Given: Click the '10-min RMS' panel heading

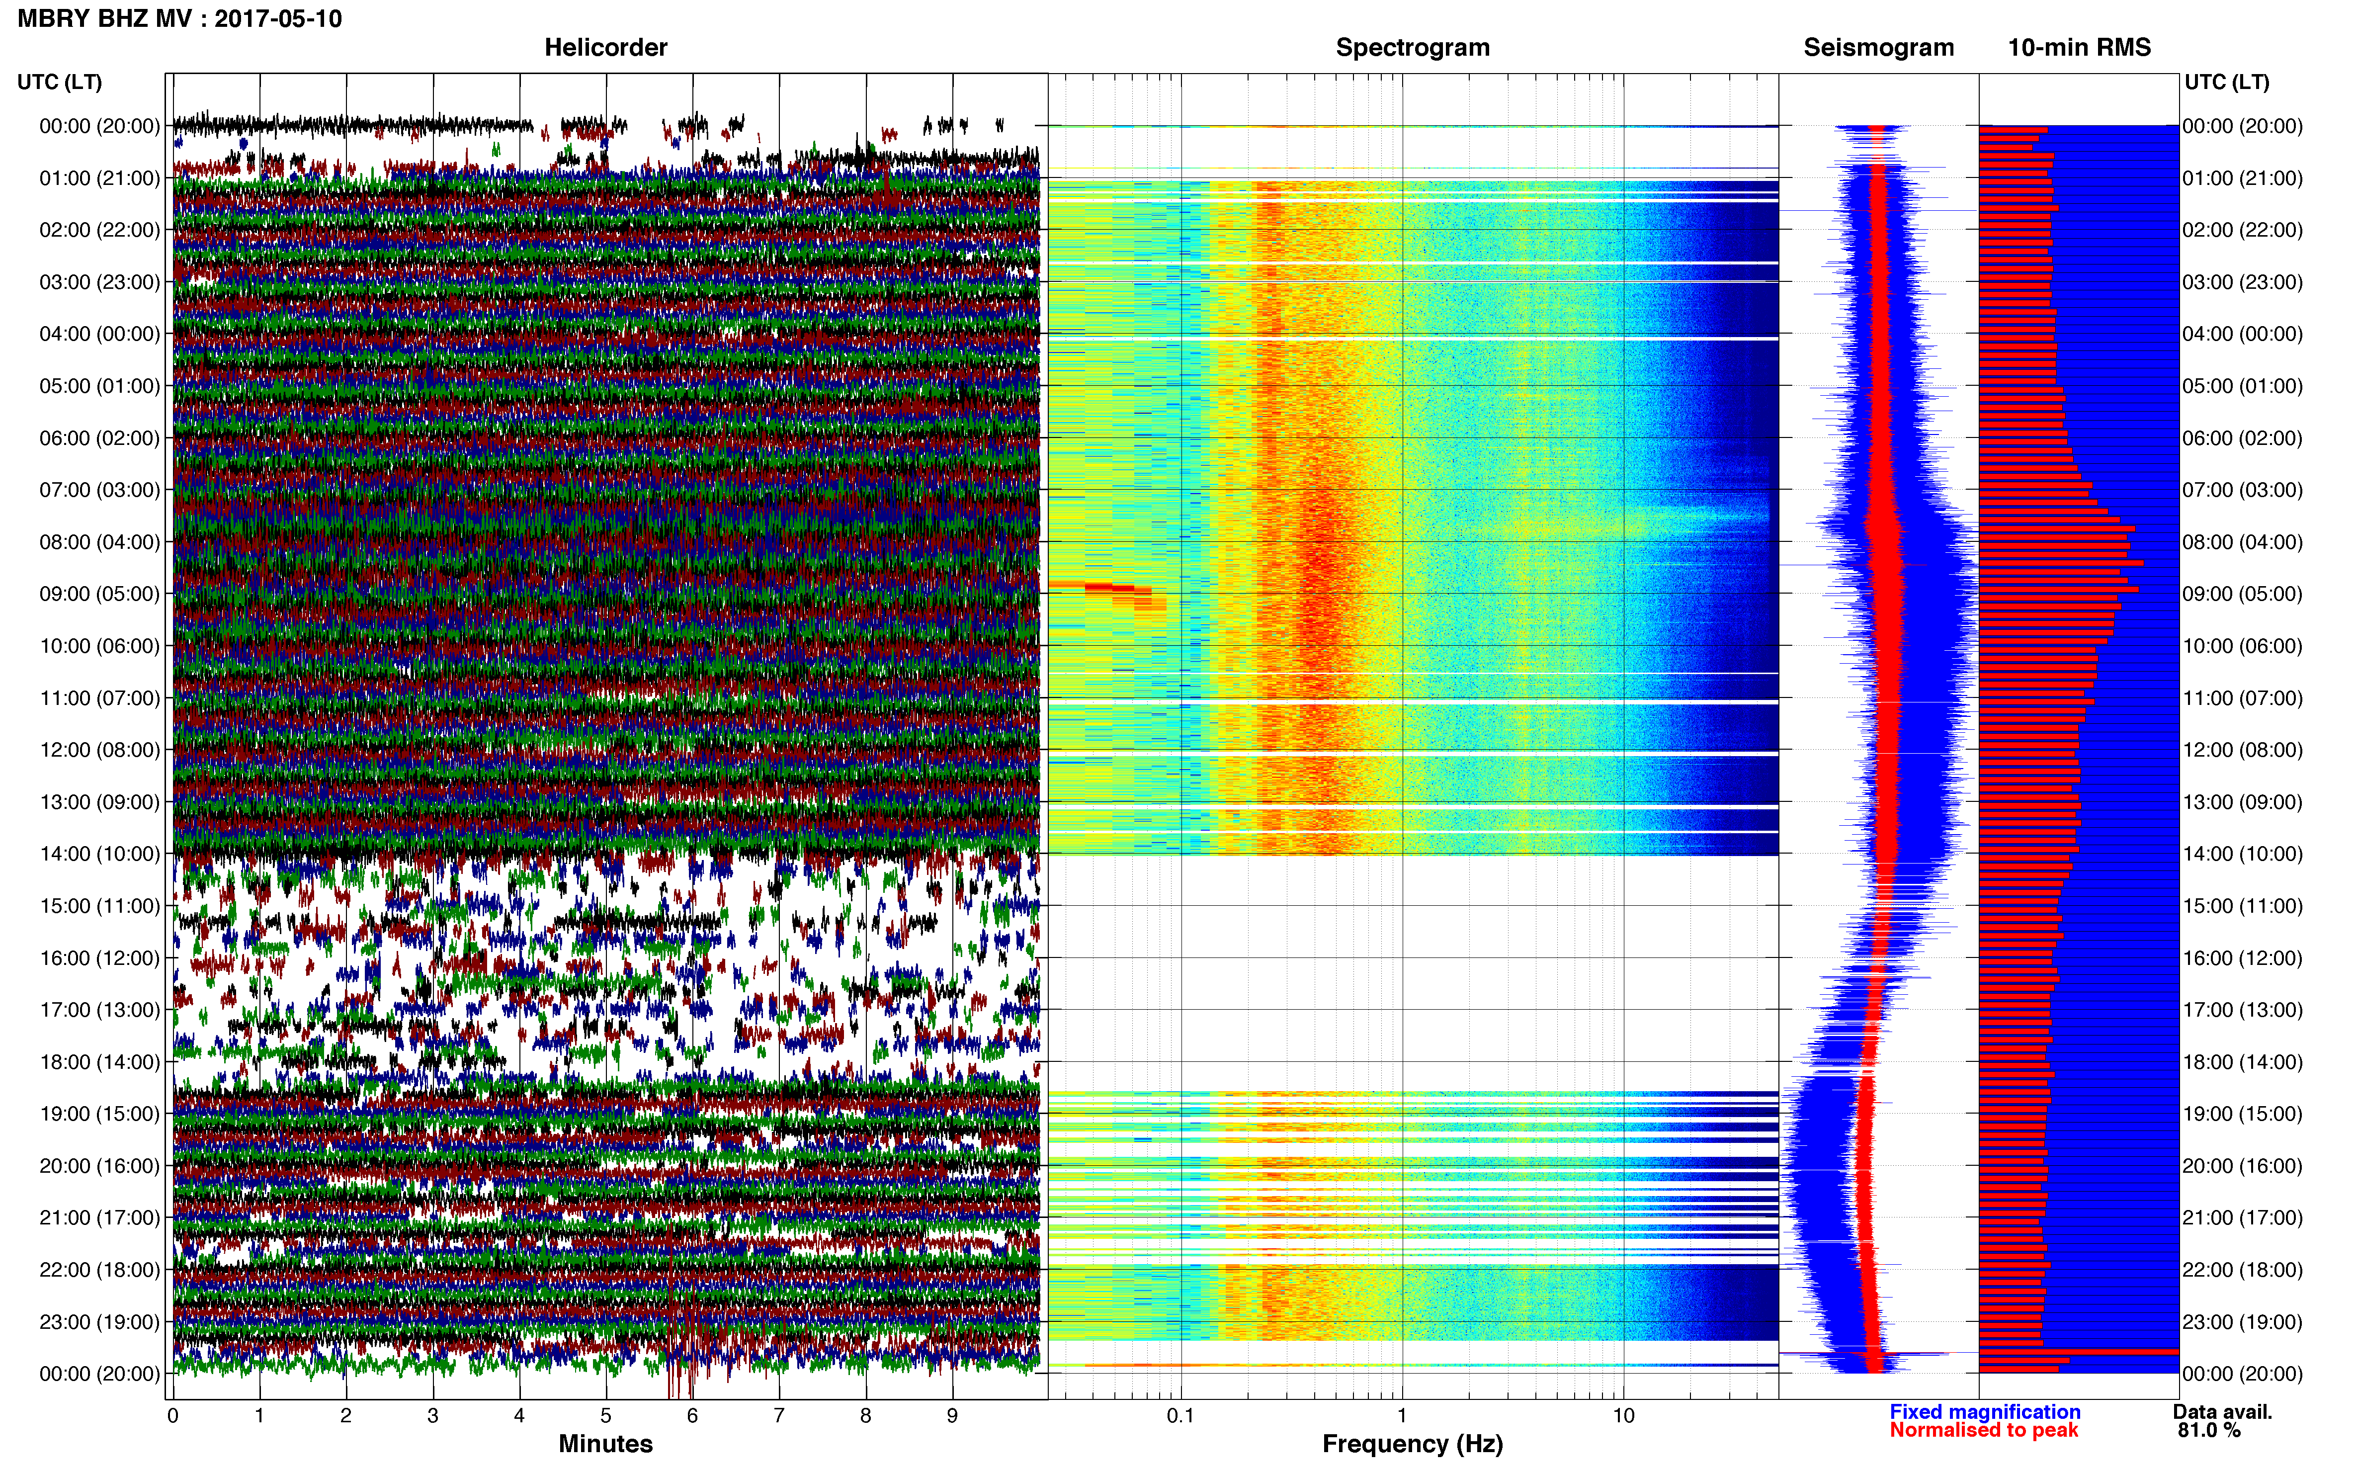Looking at the screenshot, I should [2080, 48].
